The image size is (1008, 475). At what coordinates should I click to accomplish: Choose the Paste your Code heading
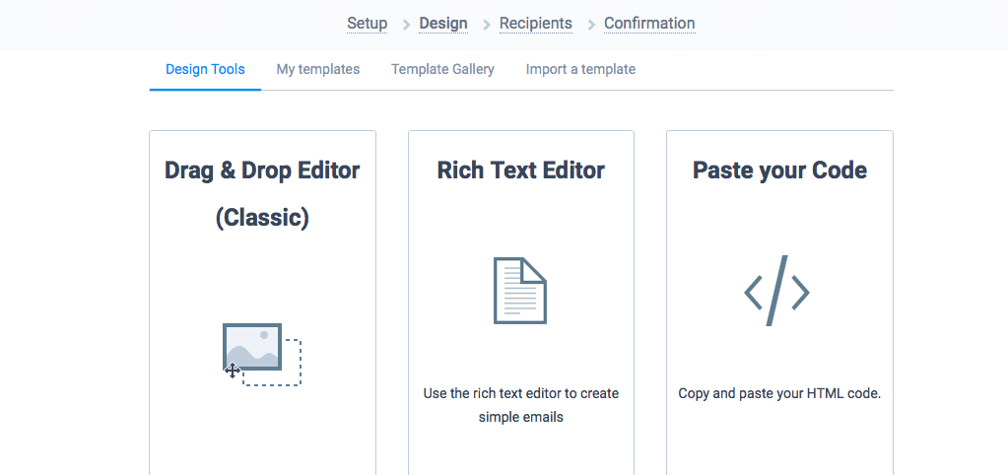(779, 170)
